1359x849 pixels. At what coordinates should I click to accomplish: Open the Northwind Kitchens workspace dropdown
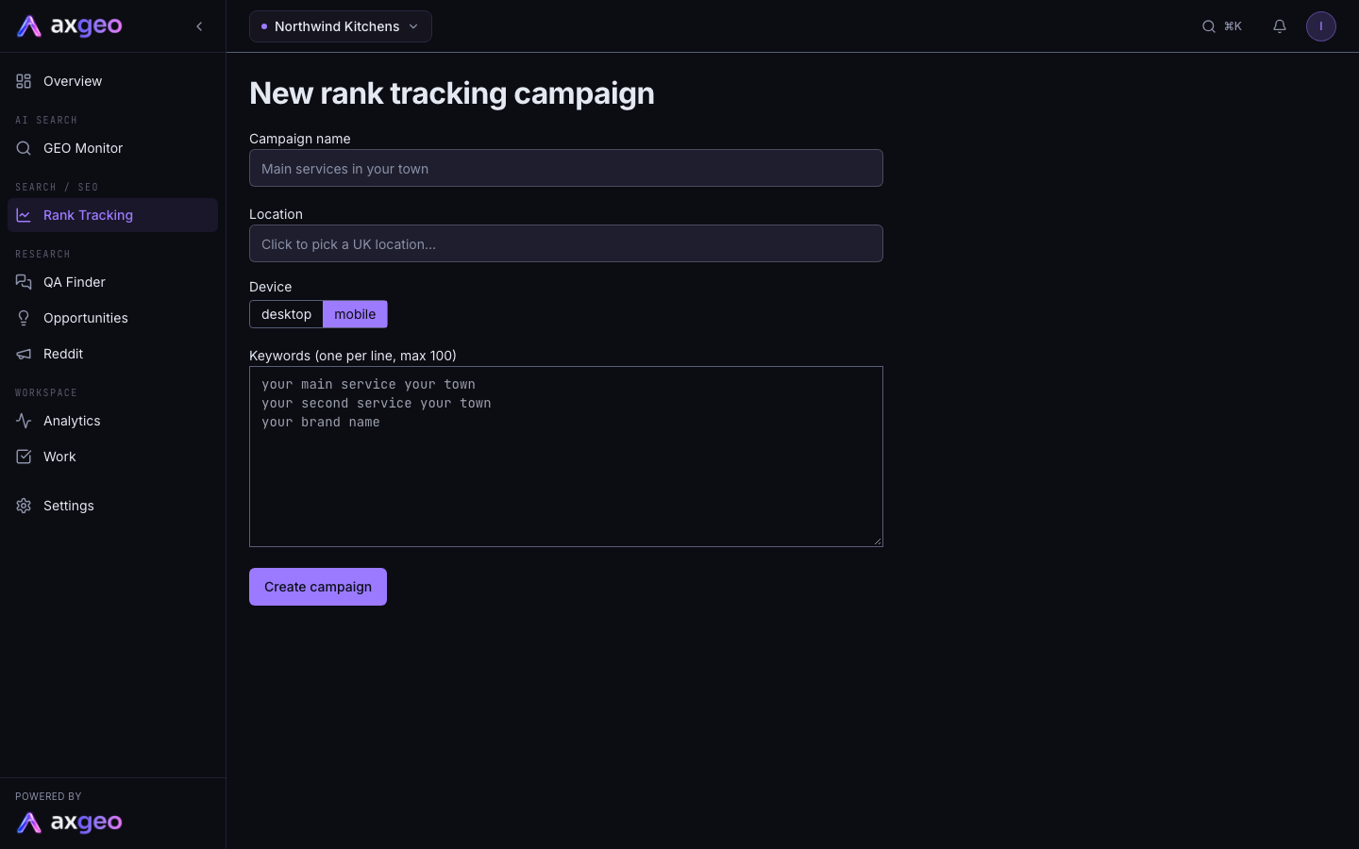(341, 26)
